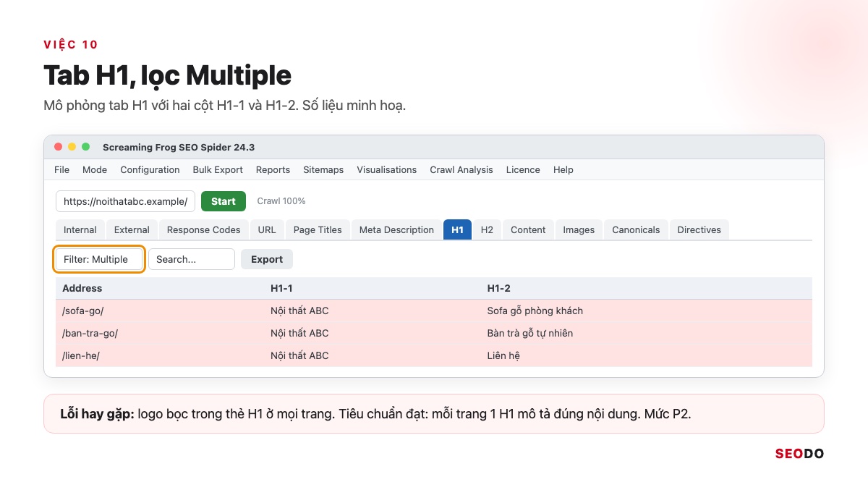Screen dimensions: 868x477
Task: Click the green Start button
Action: point(224,201)
